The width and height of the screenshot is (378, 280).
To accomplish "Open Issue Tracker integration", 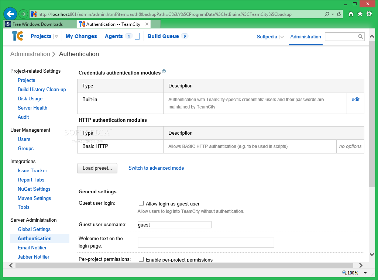I will pyautogui.click(x=32, y=170).
